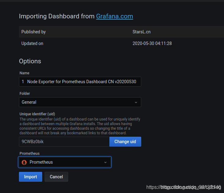Open the Prometheus data source dropdown
The image size is (224, 193).
[65, 162]
